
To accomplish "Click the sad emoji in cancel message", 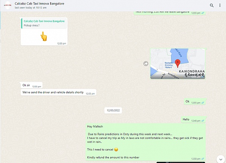I will [116, 149].
